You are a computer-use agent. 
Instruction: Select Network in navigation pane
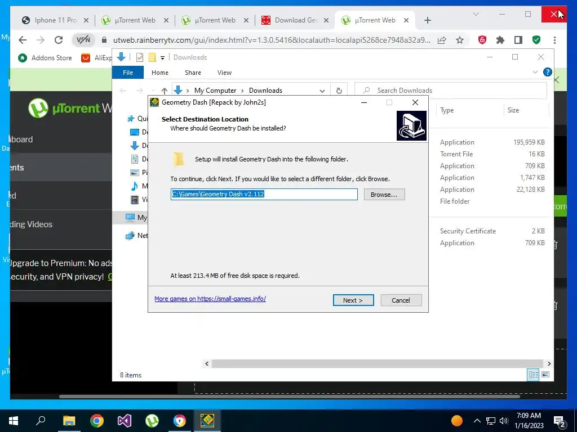coord(136,236)
